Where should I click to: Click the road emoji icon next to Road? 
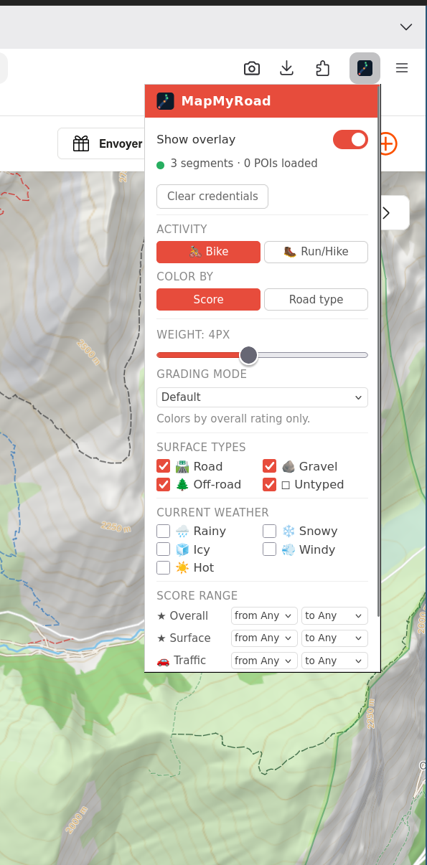click(182, 466)
